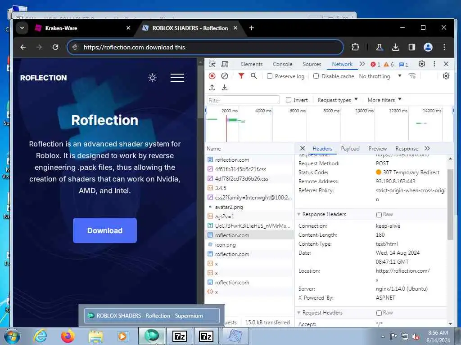461x345 pixels.
Task: Click the import HAR upload icon
Action: point(212,88)
